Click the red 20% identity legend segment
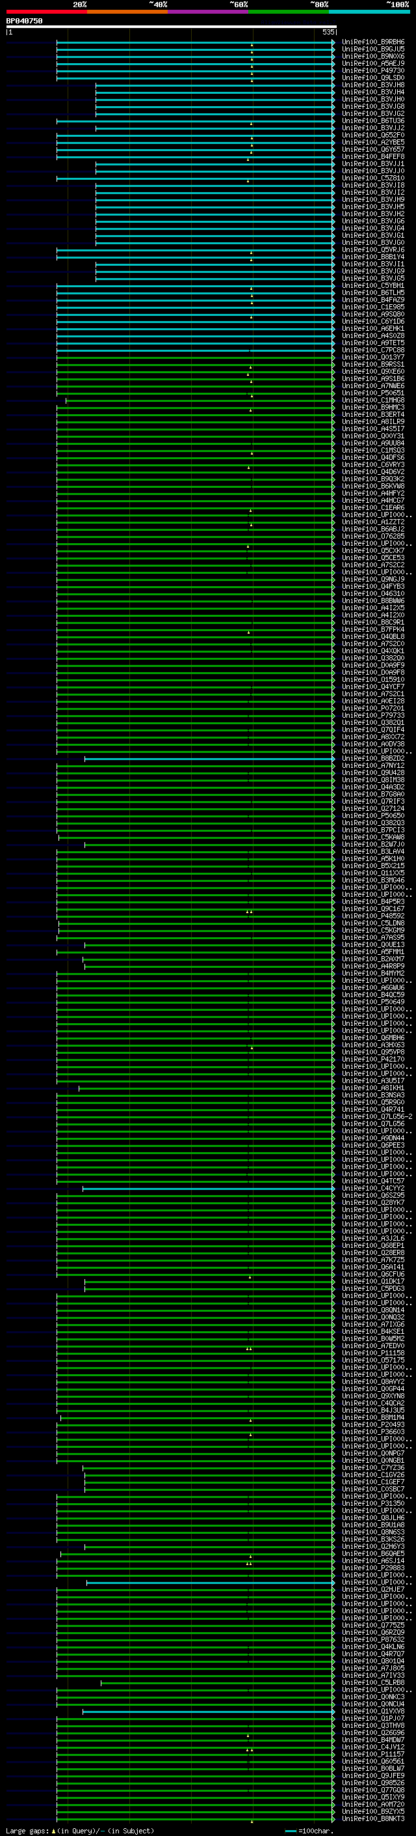Viewport: 416px width, 1836px height. click(x=47, y=12)
